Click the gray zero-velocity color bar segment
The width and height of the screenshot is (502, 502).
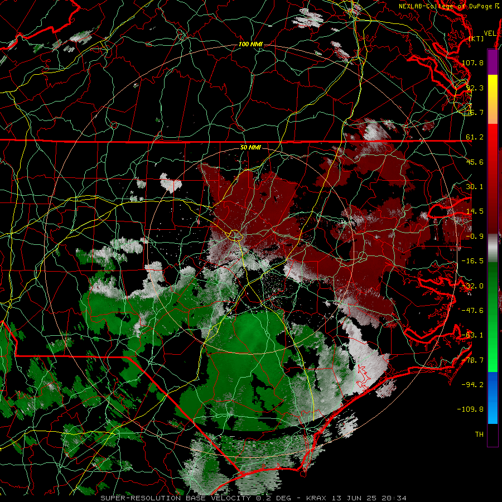(493, 248)
